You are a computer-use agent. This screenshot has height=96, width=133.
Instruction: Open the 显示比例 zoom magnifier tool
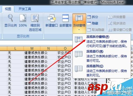[11, 21]
